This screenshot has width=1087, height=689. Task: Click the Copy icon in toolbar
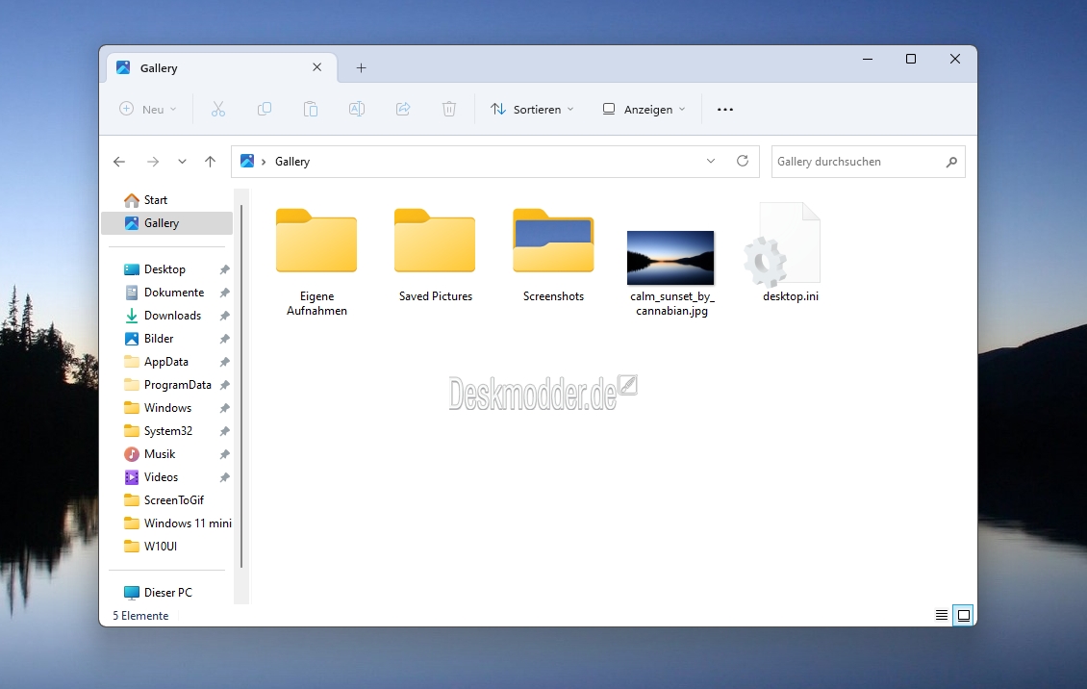265,110
